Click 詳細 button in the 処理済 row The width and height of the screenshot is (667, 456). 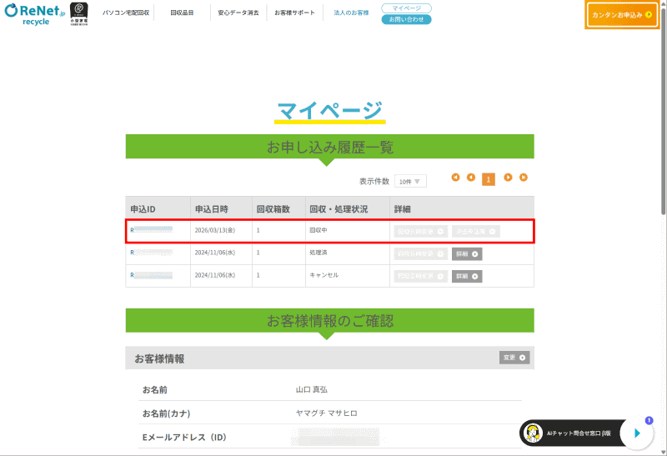(x=467, y=254)
